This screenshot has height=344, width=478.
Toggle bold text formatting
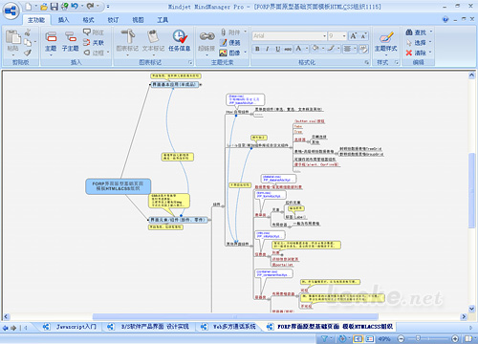click(x=257, y=49)
